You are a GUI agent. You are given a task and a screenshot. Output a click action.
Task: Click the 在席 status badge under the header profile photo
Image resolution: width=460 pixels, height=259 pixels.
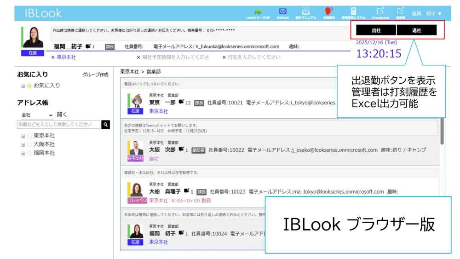33,53
